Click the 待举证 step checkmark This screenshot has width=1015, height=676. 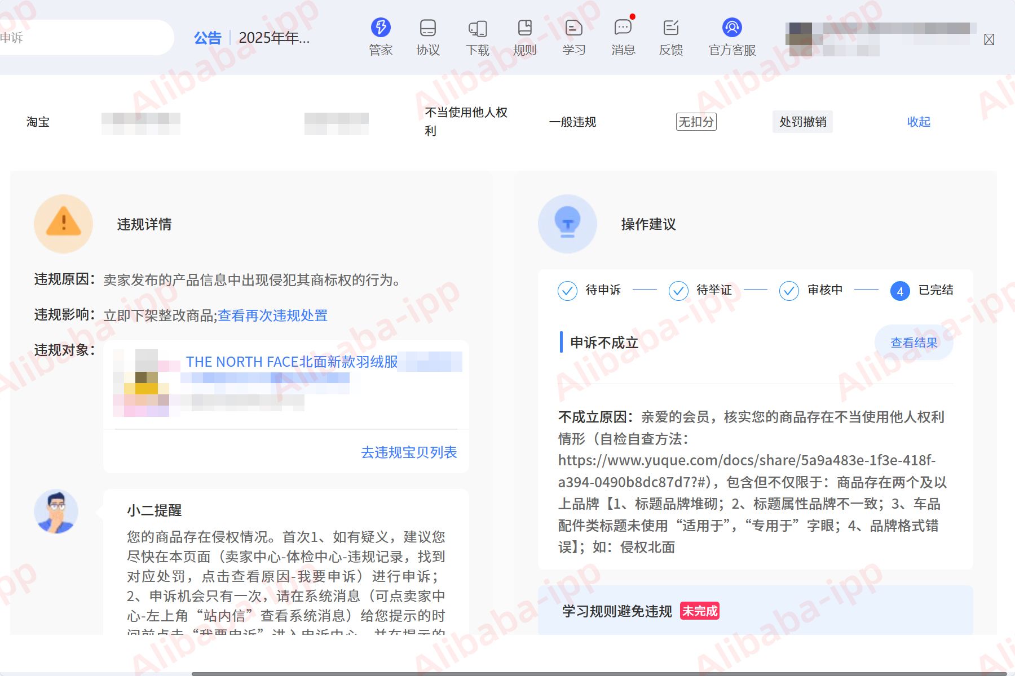pyautogui.click(x=678, y=291)
